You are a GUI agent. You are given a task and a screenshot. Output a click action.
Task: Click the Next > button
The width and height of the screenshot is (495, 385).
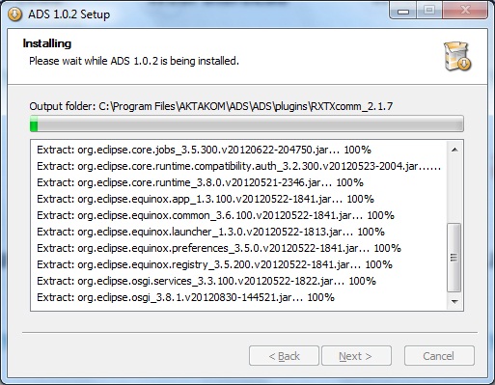tap(356, 356)
